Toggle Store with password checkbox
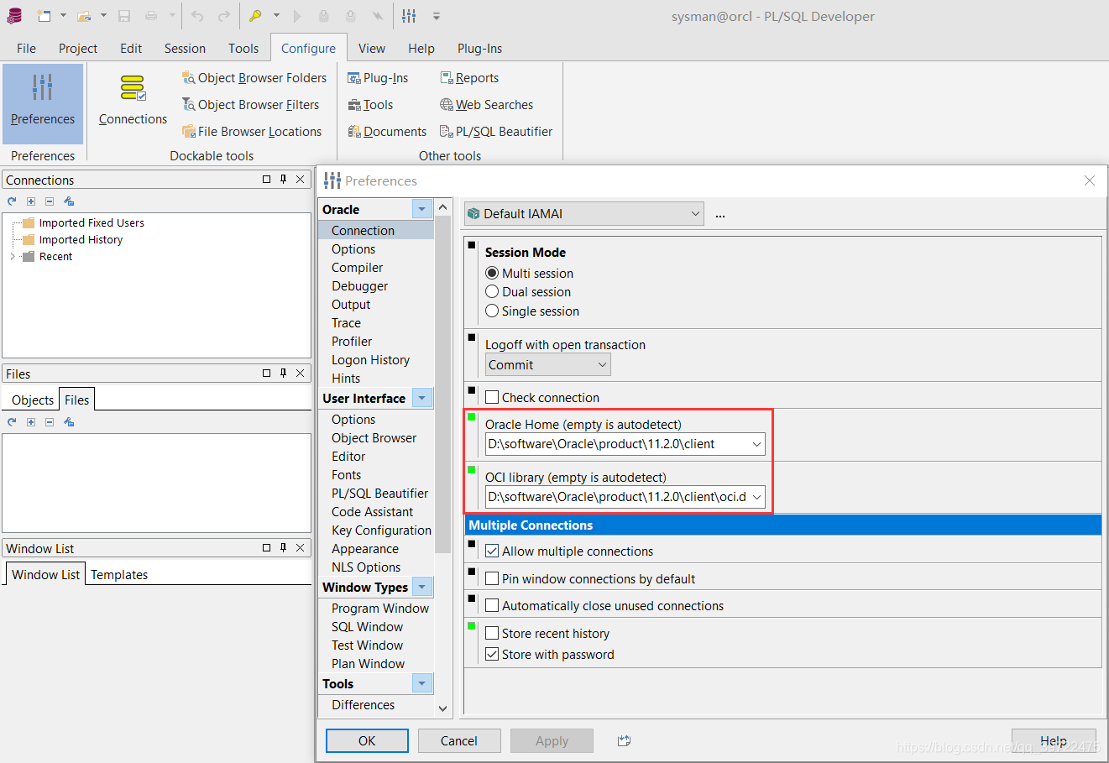The height and width of the screenshot is (763, 1109). [493, 654]
